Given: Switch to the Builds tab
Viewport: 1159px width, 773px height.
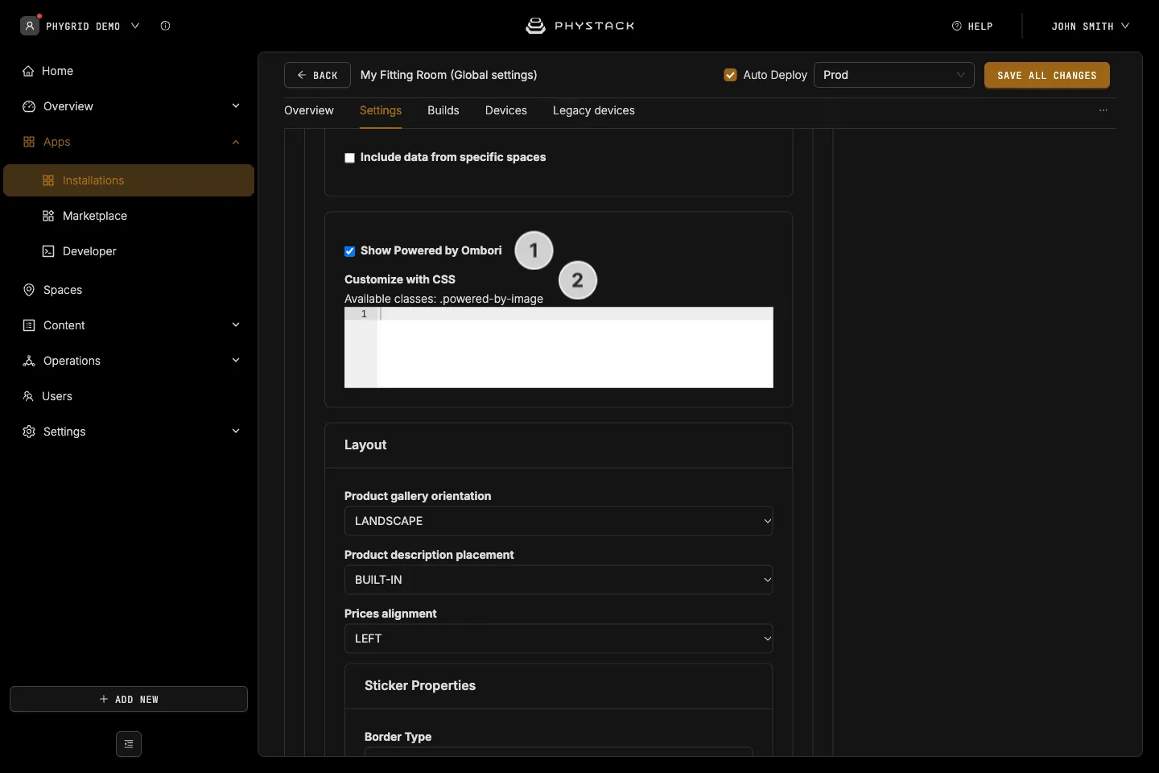Looking at the screenshot, I should tap(443, 110).
